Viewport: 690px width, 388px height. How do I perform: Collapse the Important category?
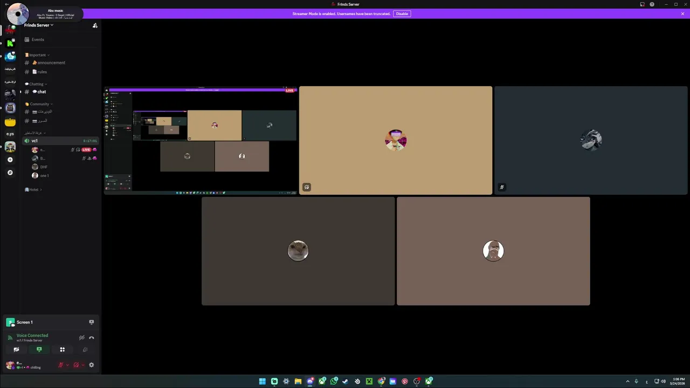tap(37, 55)
